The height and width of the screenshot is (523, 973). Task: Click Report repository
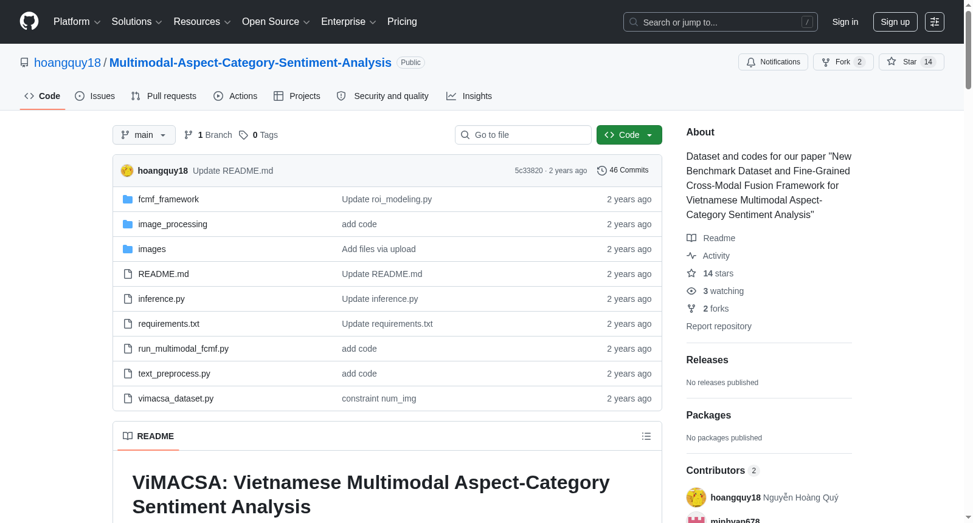pyautogui.click(x=719, y=326)
